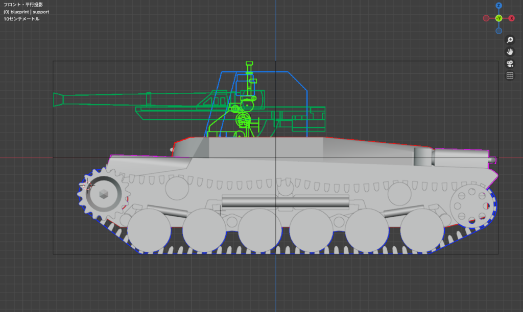Image resolution: width=523 pixels, height=312 pixels.
Task: Toggle camera view with camera icon
Action: [509, 64]
